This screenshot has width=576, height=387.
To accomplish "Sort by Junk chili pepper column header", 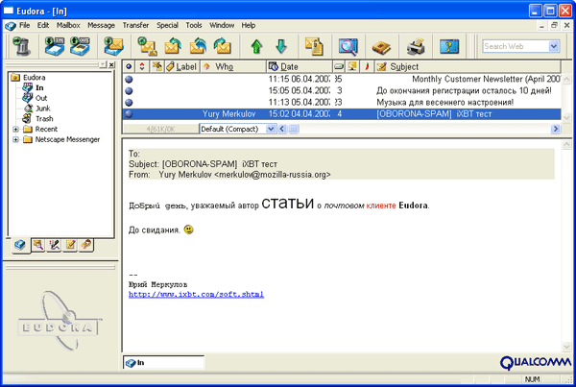I will point(367,66).
